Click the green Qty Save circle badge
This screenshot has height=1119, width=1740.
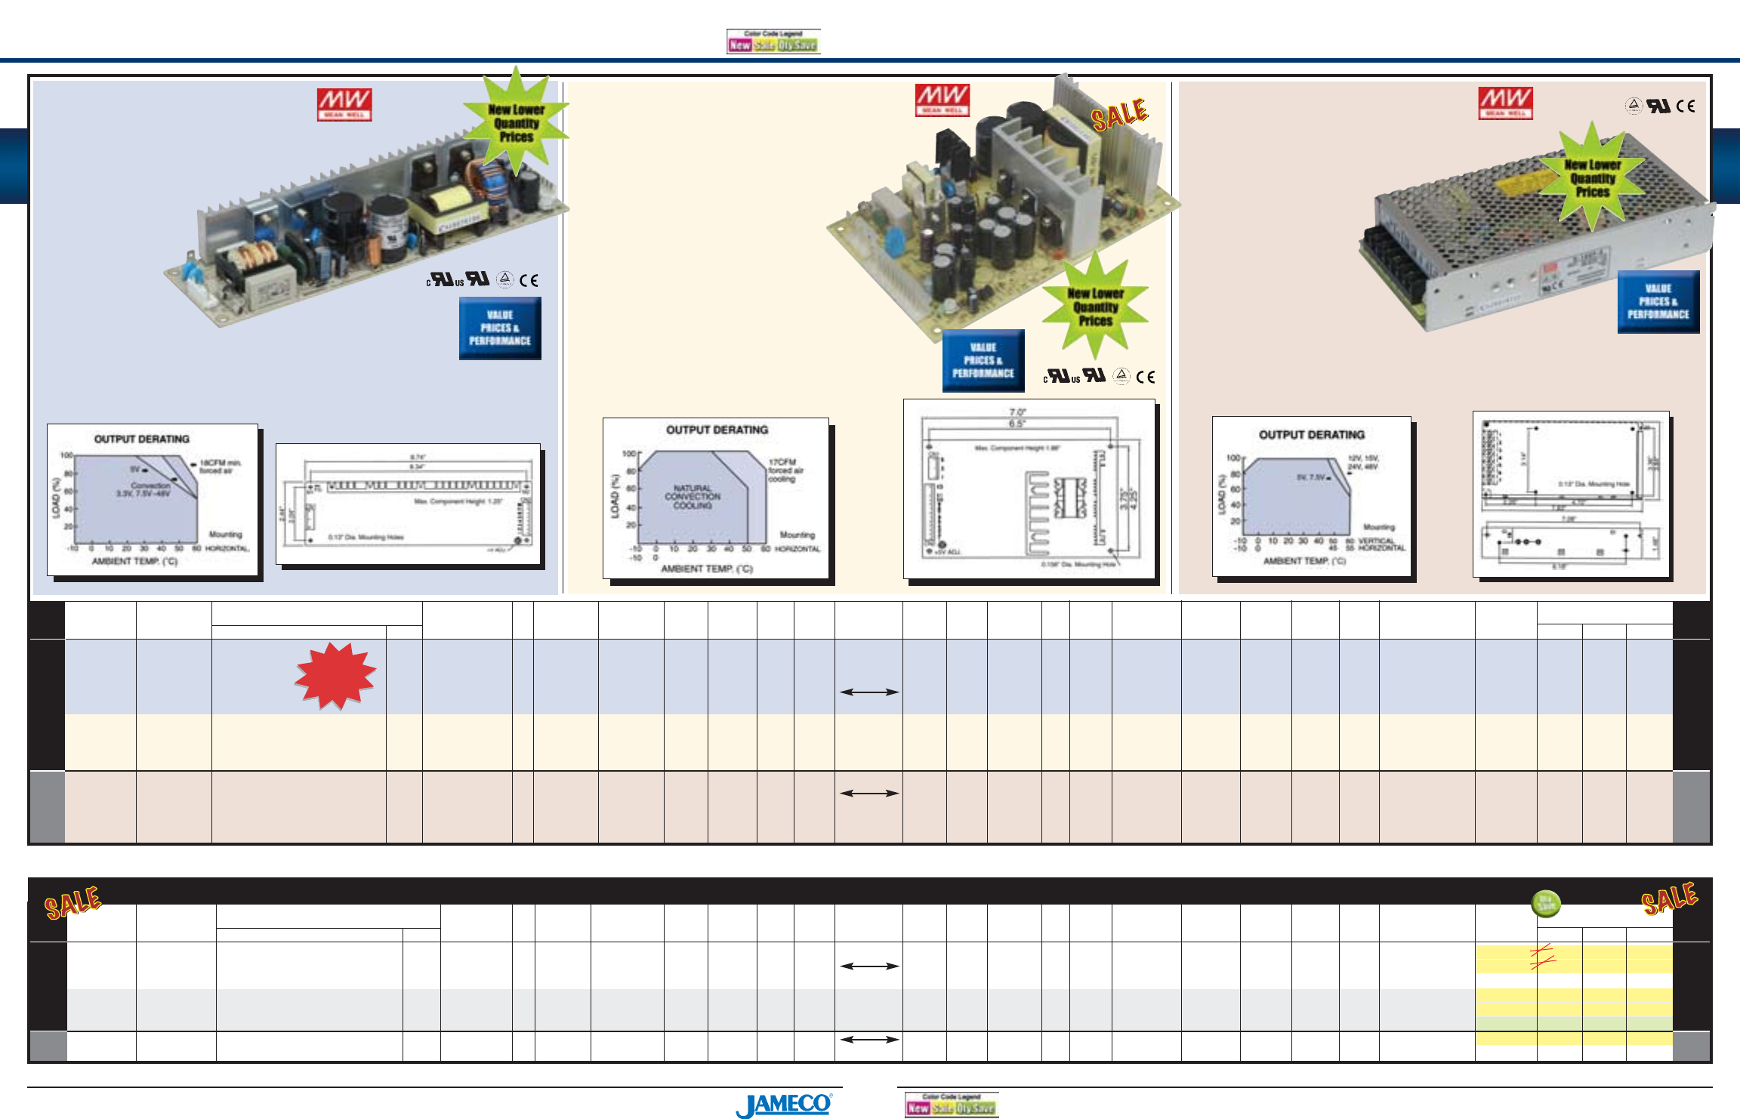coord(1545,903)
